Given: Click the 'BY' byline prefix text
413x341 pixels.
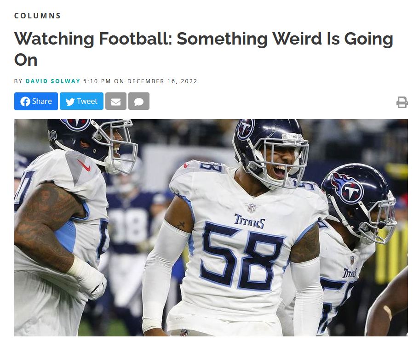Looking at the screenshot, I should (x=18, y=81).
